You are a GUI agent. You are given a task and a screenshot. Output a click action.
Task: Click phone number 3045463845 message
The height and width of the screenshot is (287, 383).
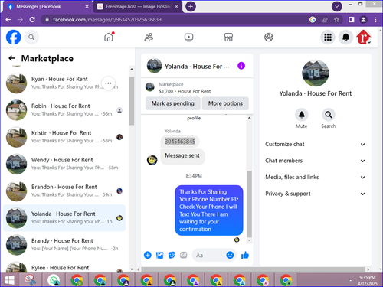180,142
